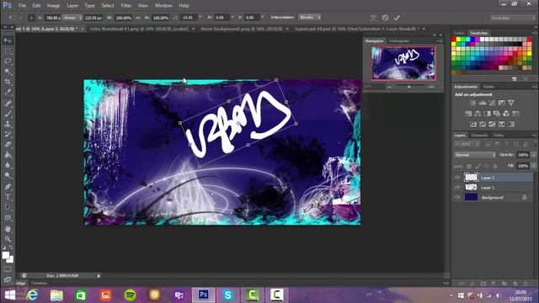Toggle the link between width and height
The image size is (539, 303).
[x=138, y=18]
